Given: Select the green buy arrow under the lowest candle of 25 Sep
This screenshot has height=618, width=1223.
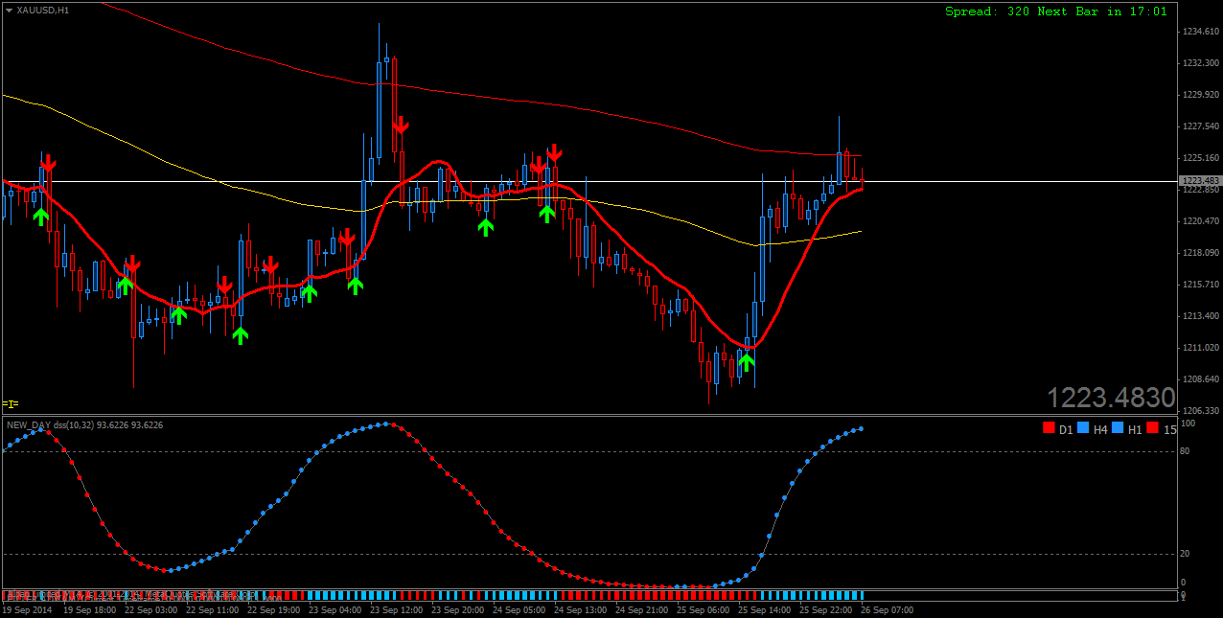Looking at the screenshot, I should (747, 361).
